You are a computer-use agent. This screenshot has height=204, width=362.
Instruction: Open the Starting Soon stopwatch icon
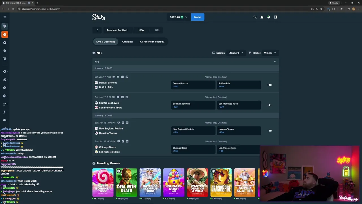5,51
